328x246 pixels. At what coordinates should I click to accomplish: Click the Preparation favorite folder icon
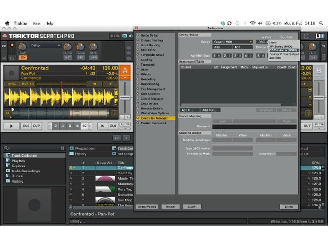(72, 149)
